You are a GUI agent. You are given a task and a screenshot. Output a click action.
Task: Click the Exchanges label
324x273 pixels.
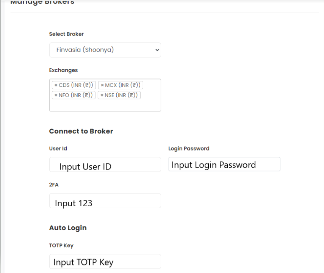pos(63,70)
